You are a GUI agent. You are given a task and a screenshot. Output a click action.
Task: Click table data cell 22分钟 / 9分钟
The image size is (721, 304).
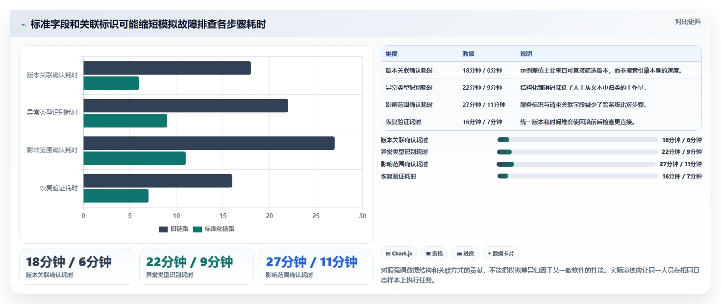point(482,88)
